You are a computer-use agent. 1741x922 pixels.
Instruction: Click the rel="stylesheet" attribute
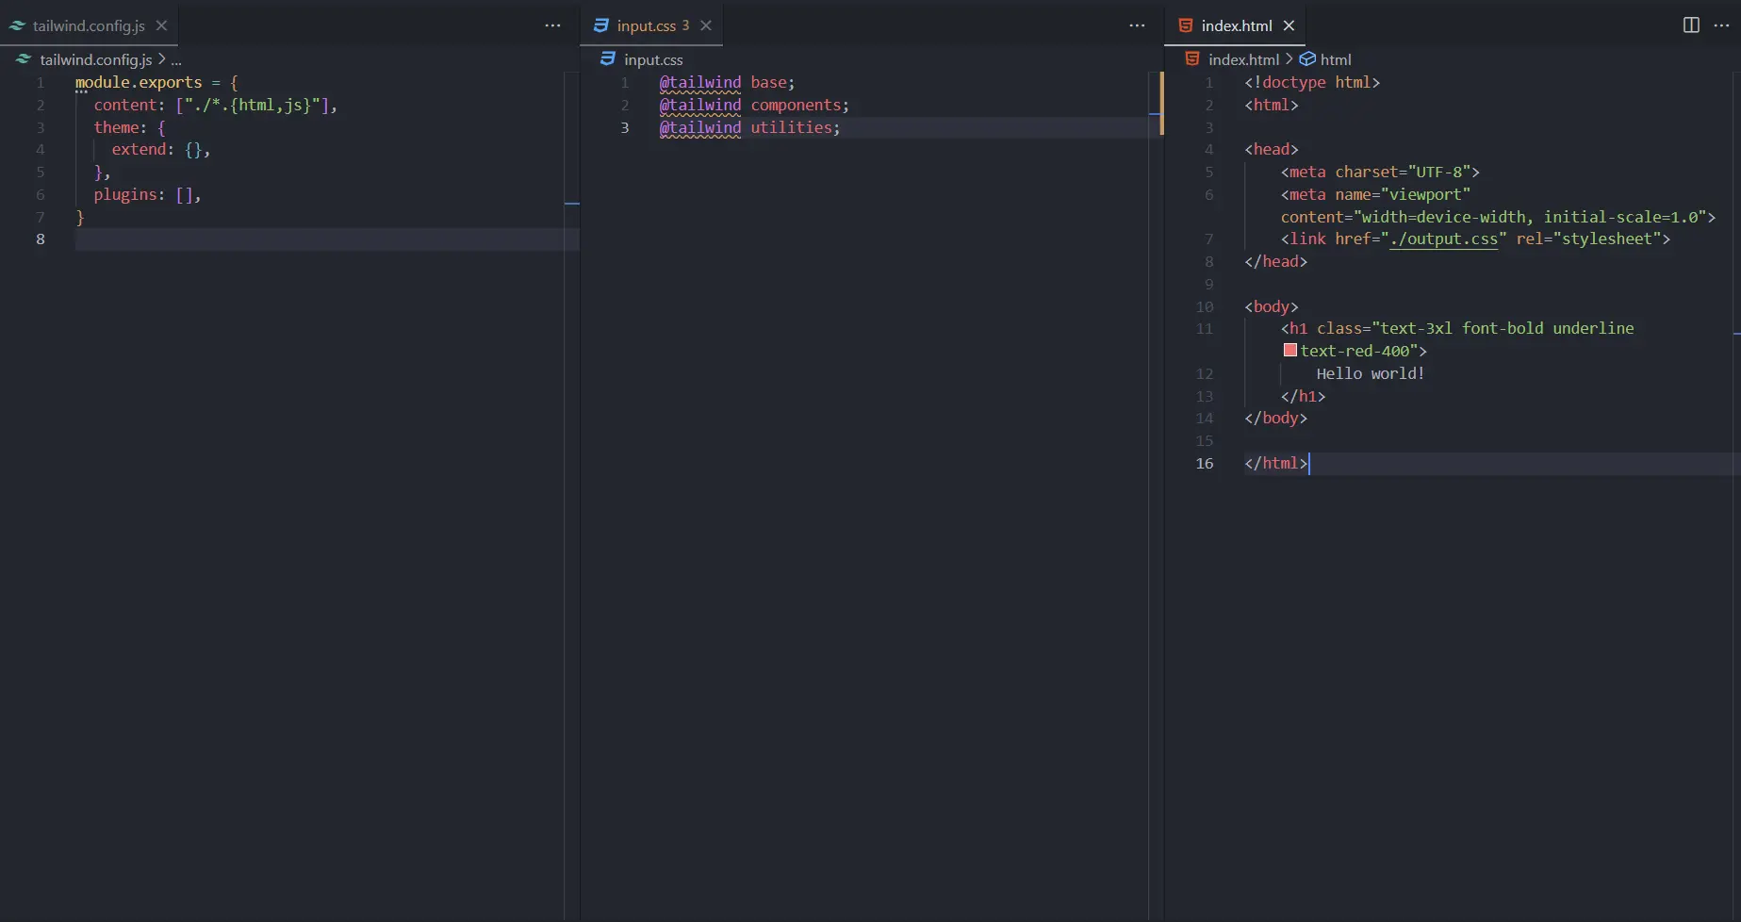coord(1589,239)
